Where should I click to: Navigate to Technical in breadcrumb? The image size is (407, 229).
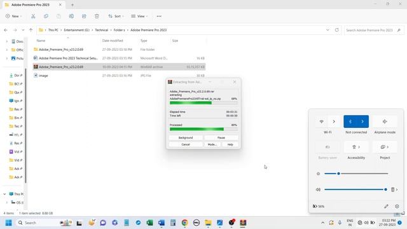[102, 30]
